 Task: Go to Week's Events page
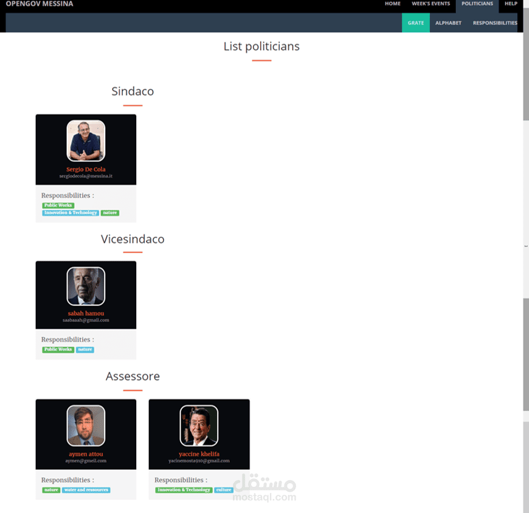[431, 4]
